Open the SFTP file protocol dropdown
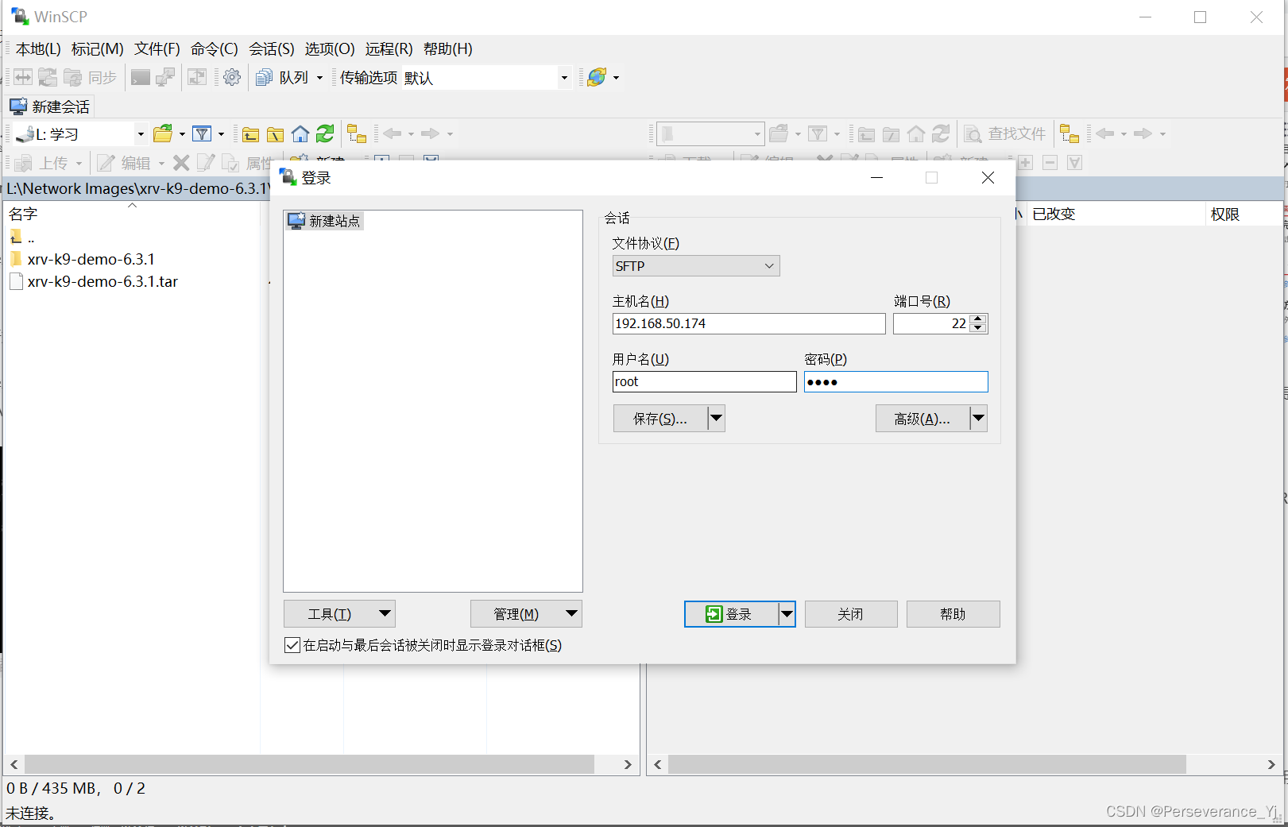 click(766, 265)
